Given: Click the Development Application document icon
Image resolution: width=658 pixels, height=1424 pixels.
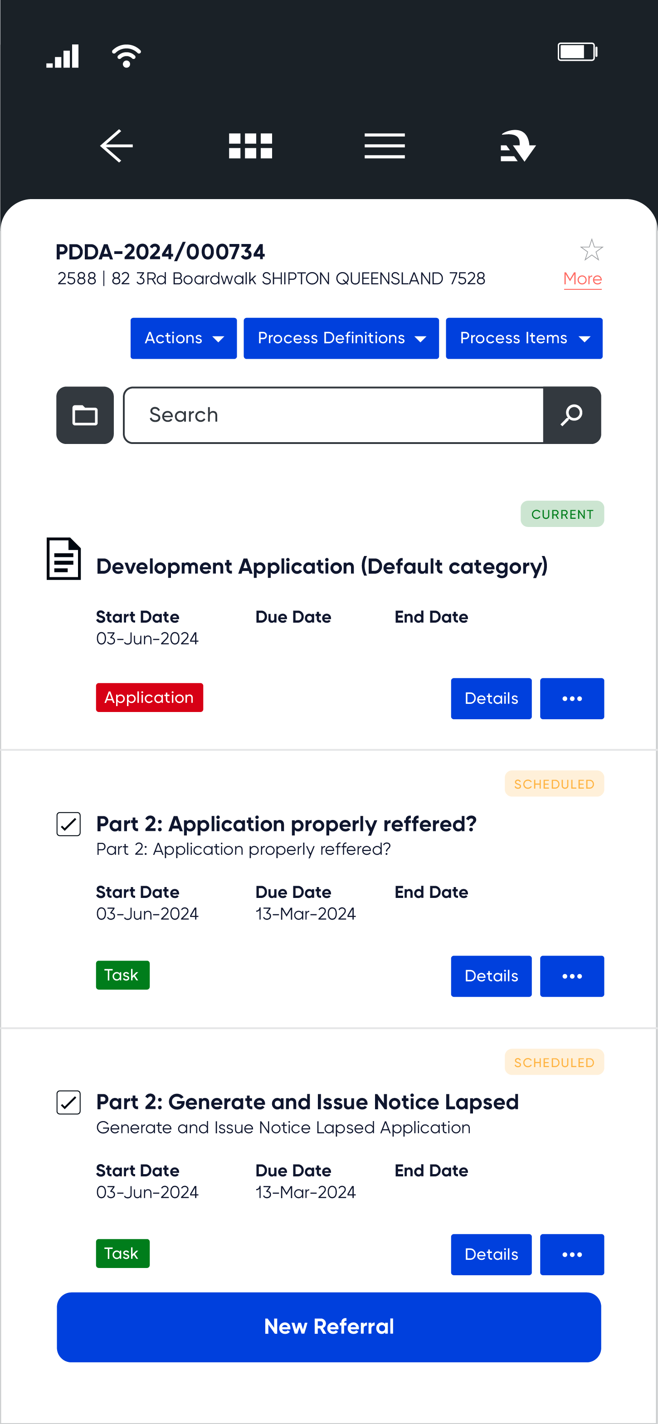Looking at the screenshot, I should click(63, 558).
